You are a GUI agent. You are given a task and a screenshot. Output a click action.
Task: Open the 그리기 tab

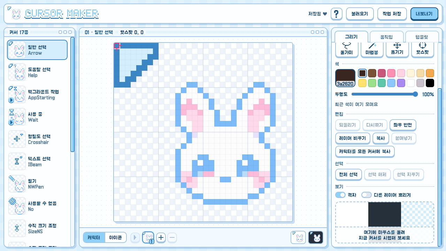[351, 37]
